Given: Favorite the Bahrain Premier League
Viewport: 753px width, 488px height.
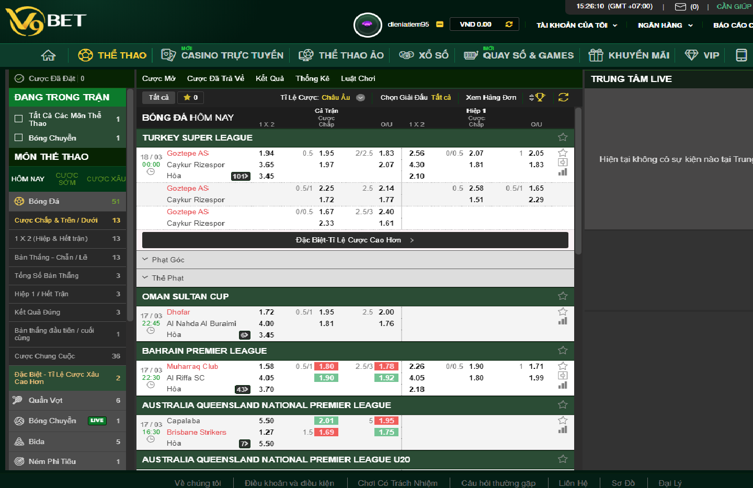Looking at the screenshot, I should (x=563, y=351).
